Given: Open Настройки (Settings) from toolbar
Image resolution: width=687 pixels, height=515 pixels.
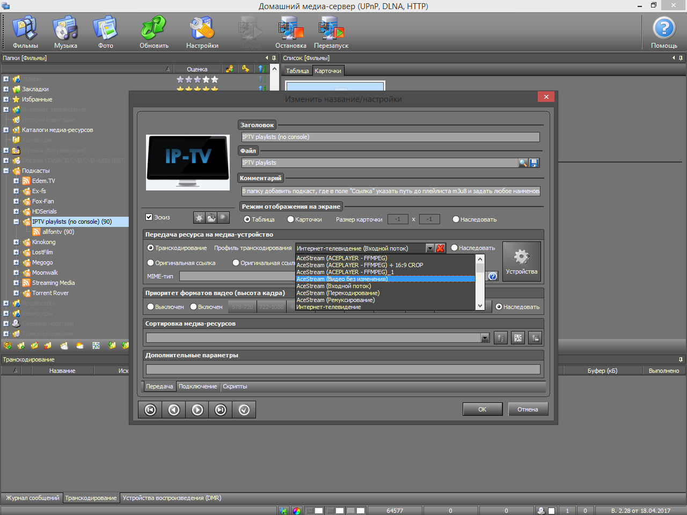Looking at the screenshot, I should coord(202,32).
